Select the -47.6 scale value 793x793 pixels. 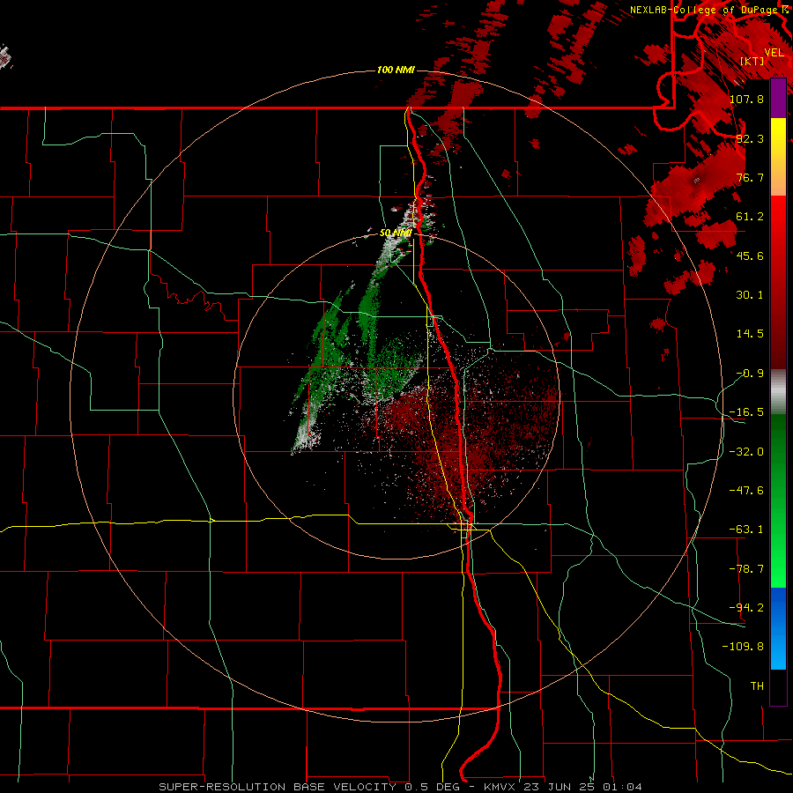[747, 491]
